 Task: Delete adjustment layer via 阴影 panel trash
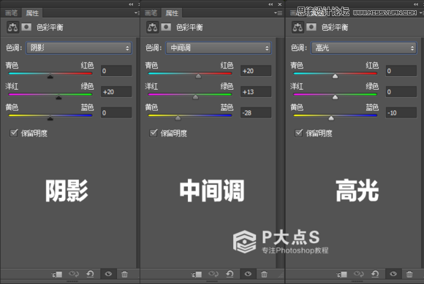click(x=124, y=274)
